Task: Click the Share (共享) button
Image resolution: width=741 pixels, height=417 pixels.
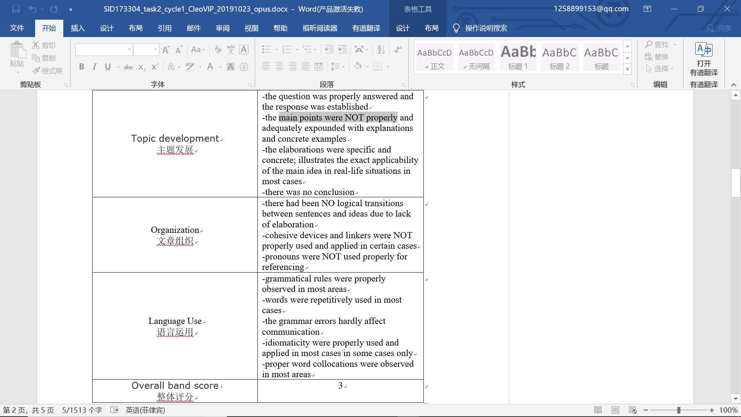Action: (x=719, y=28)
